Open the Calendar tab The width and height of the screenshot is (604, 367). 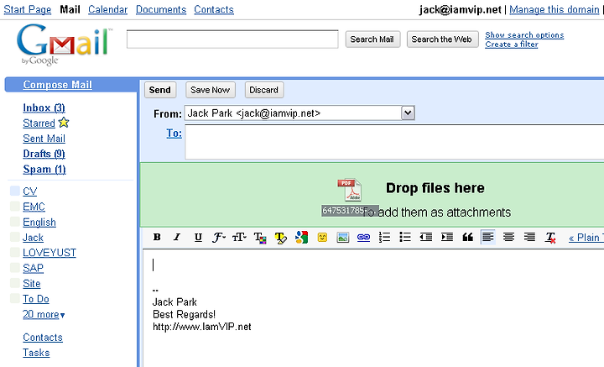(x=108, y=9)
